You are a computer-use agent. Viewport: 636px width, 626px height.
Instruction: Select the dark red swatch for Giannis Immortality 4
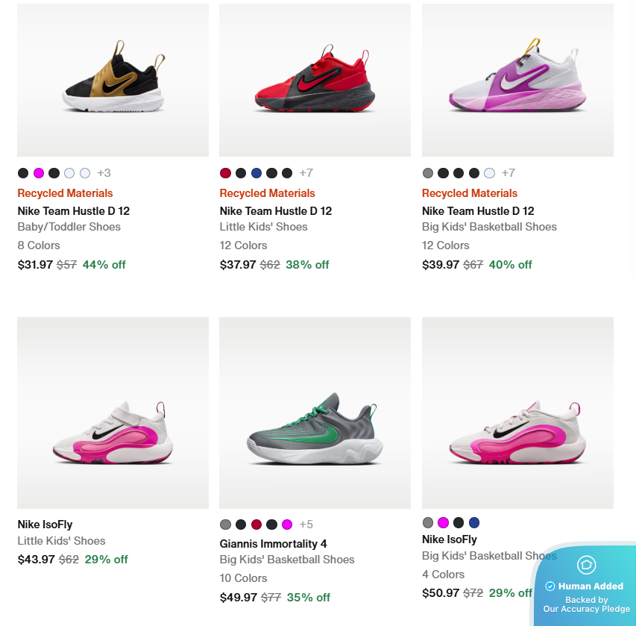click(256, 524)
